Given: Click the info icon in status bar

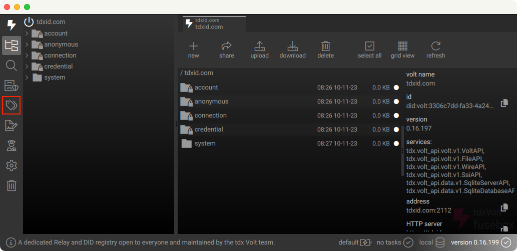Looking at the screenshot, I should [x=11, y=242].
